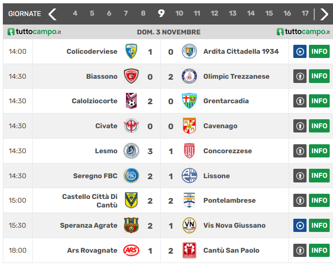Play video for Speranza Agrate match
The image size is (333, 264).
coord(300,225)
